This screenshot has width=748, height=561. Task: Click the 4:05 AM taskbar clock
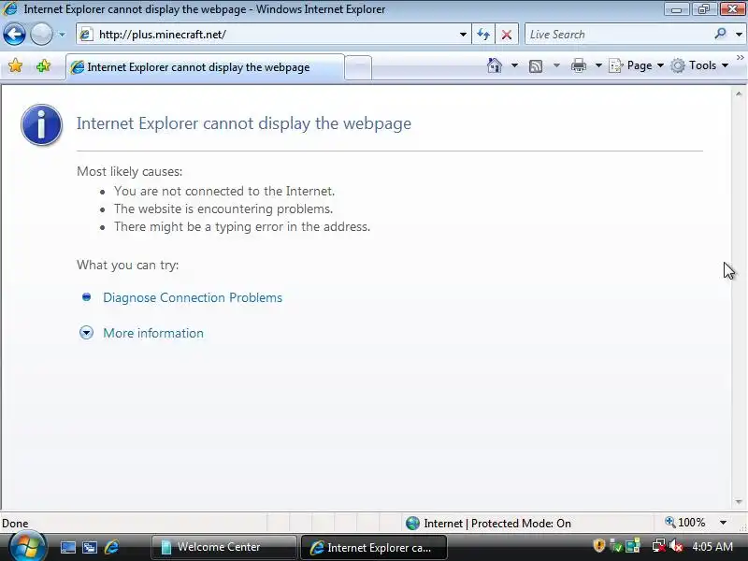(712, 546)
